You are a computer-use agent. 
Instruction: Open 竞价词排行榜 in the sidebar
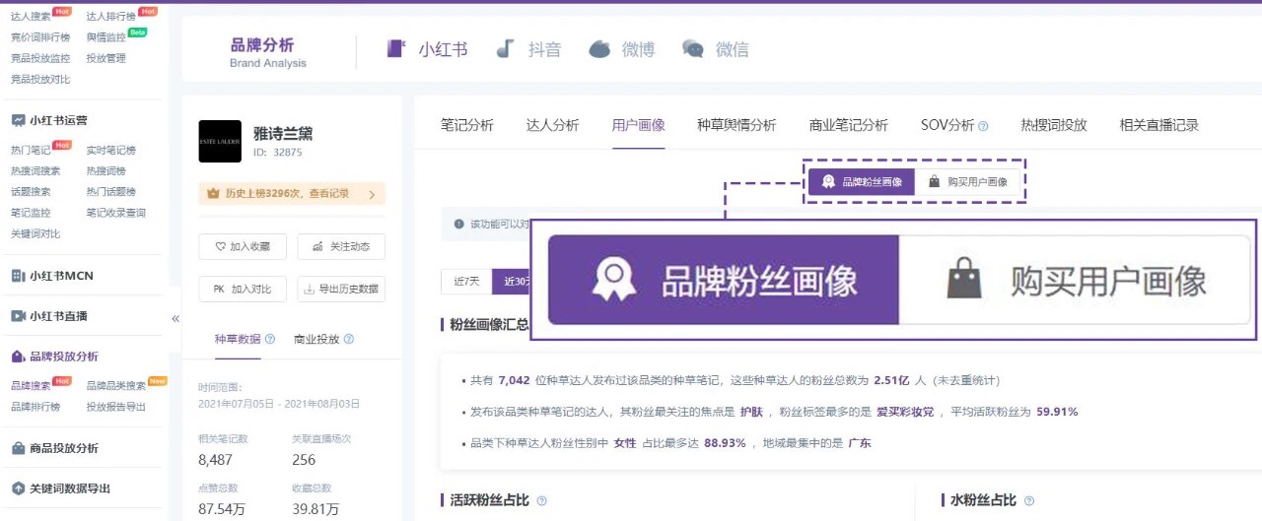click(x=40, y=37)
